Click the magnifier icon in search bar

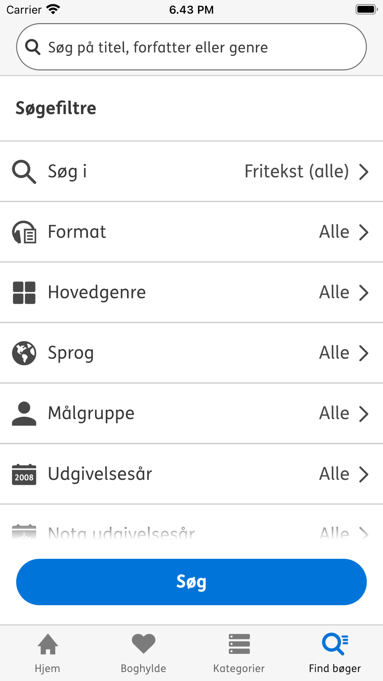point(33,47)
